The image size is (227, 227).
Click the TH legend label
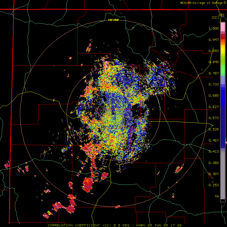(x=217, y=196)
